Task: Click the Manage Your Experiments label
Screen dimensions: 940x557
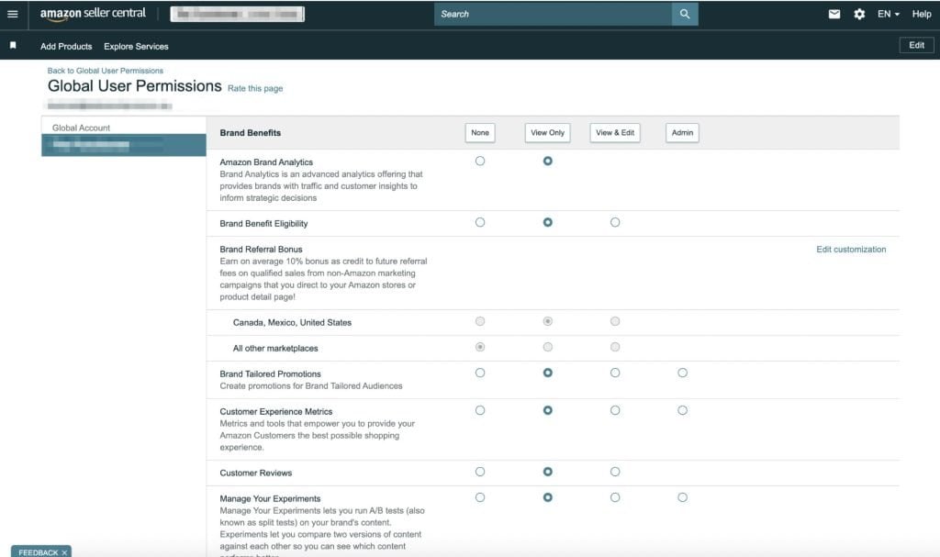Action: (x=270, y=499)
